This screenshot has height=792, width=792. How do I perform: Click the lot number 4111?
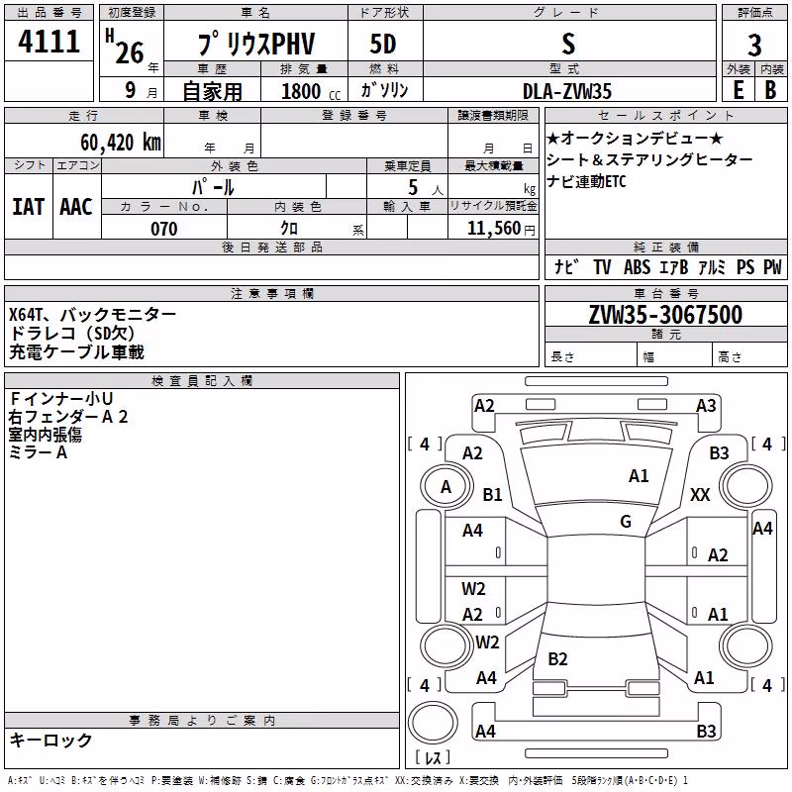[49, 41]
